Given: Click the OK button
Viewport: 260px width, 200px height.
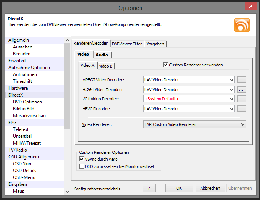Looking at the screenshot, I should pyautogui.click(x=179, y=188).
